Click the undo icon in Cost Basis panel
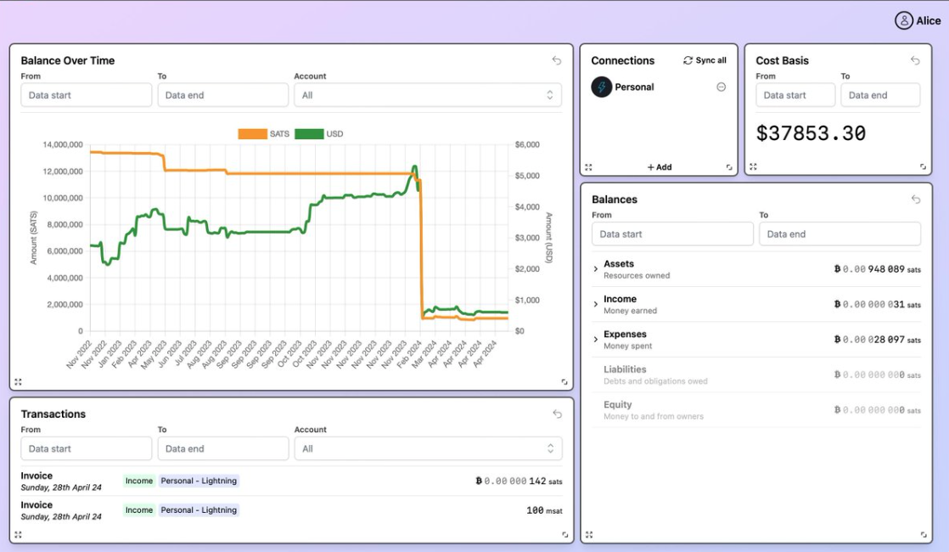The image size is (949, 552). click(915, 60)
